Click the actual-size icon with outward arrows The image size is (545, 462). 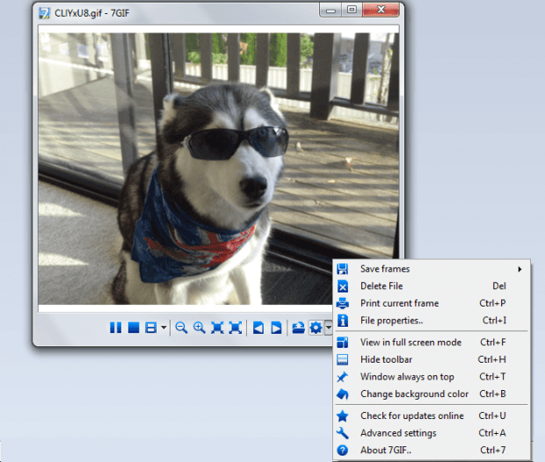coord(236,328)
